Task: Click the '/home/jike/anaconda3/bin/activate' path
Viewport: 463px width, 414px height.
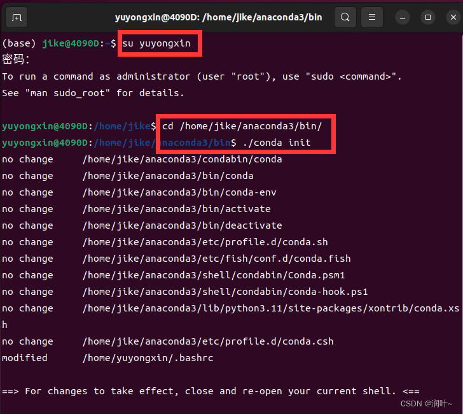Action: pos(177,209)
